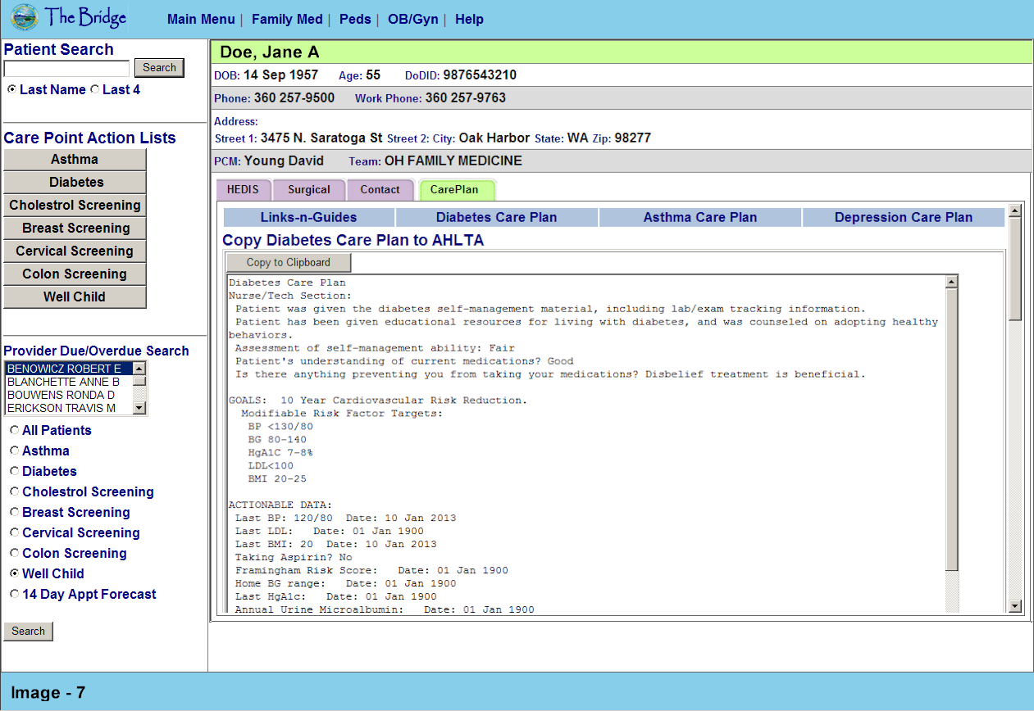
Task: Click the phone number 360 257-9500
Action: click(294, 98)
